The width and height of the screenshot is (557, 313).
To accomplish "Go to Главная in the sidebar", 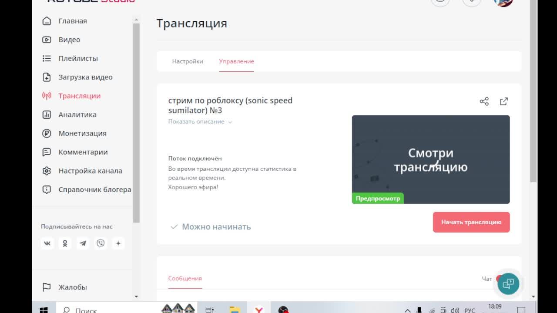I will pyautogui.click(x=73, y=21).
